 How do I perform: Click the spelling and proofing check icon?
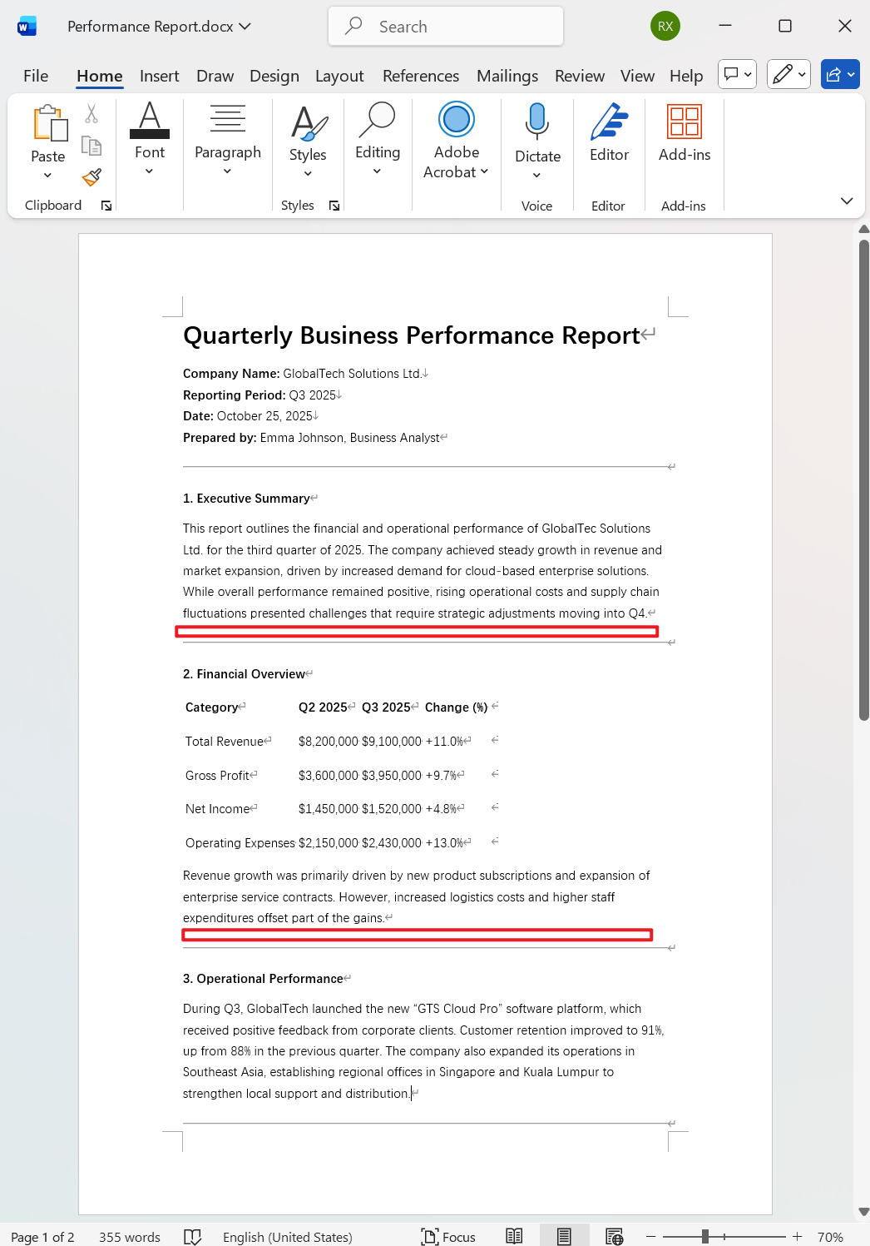[192, 1237]
